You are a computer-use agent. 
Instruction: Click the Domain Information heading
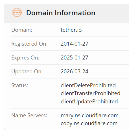[61, 13]
